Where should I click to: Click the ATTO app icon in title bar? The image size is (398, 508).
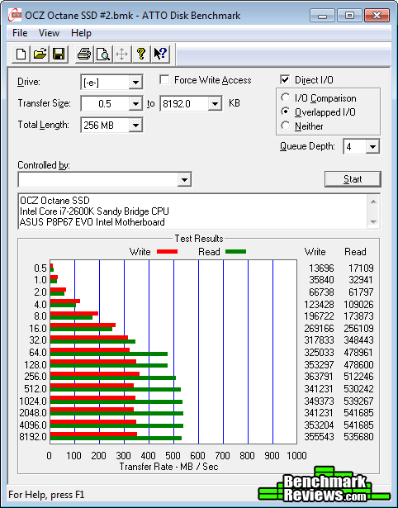point(15,16)
